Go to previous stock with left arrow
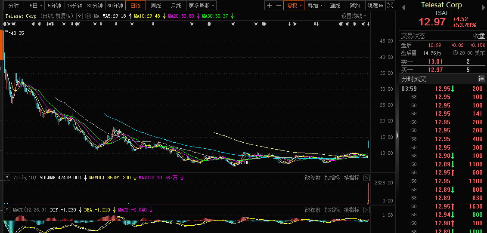This screenshot has height=233, width=487. [403, 8]
